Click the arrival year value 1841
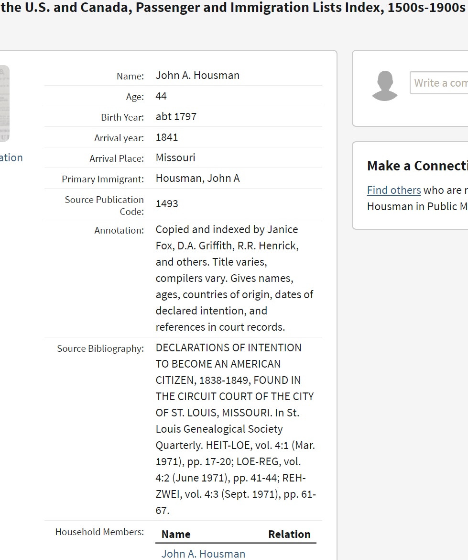 point(167,137)
